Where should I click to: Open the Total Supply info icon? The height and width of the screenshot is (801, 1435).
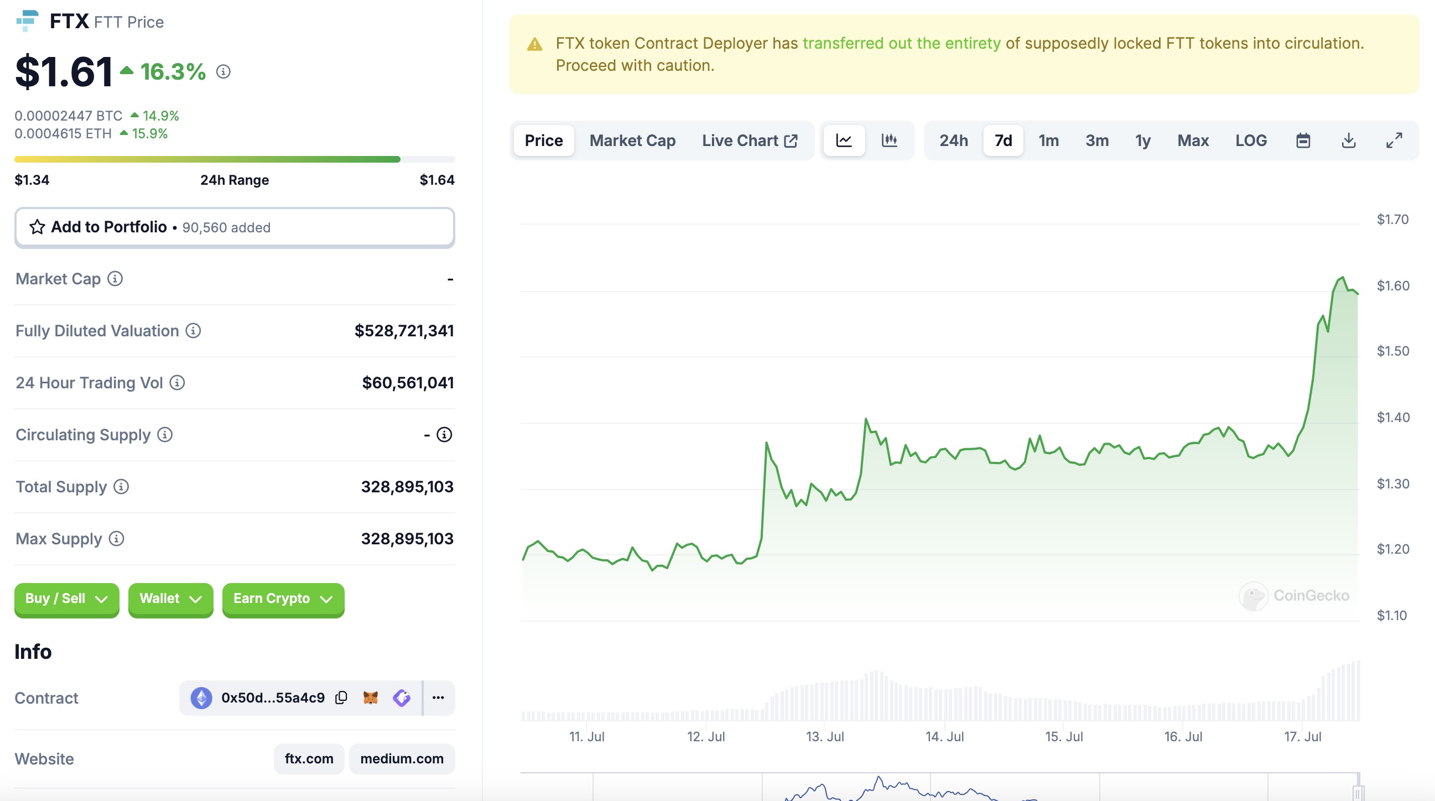[x=122, y=486]
